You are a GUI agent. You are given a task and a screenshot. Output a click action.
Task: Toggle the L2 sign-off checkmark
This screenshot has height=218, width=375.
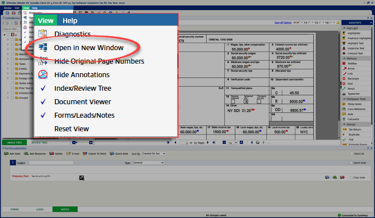pyautogui.click(x=309, y=23)
